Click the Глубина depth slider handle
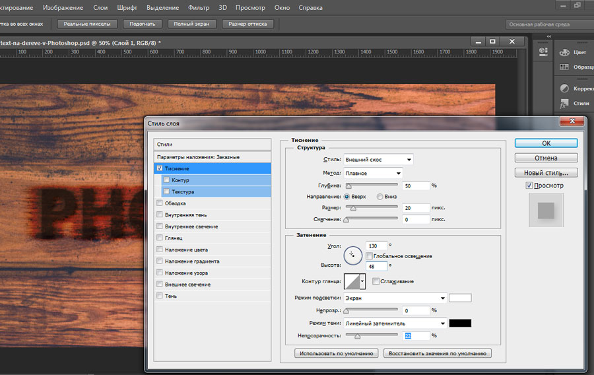Viewport: 594px width, 375px height. [x=348, y=186]
